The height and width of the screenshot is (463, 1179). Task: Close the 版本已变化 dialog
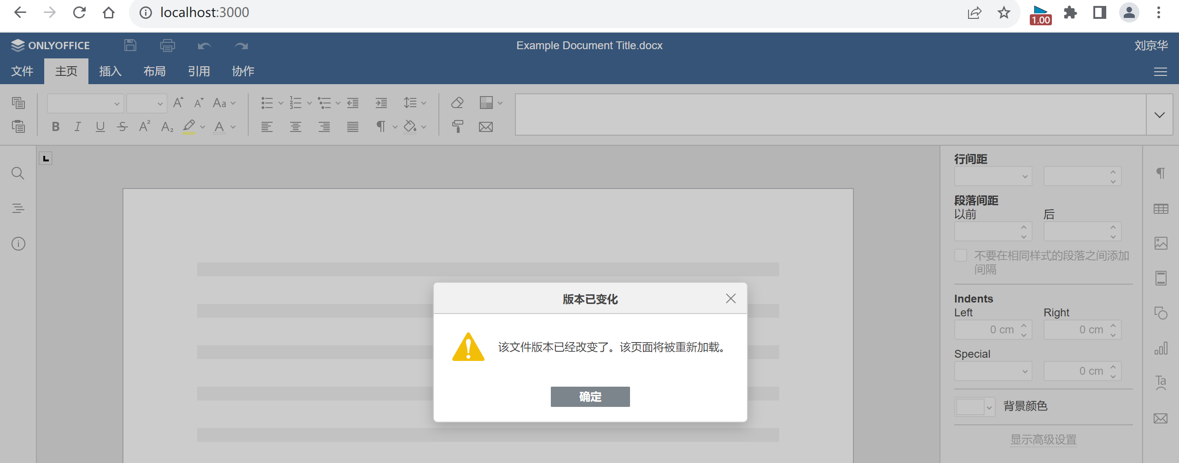click(x=730, y=298)
